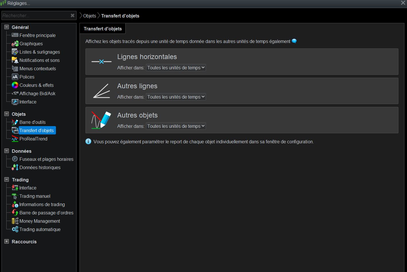Clear the search field with the X
Screen dimensions: 407x272
pyautogui.click(x=73, y=15)
